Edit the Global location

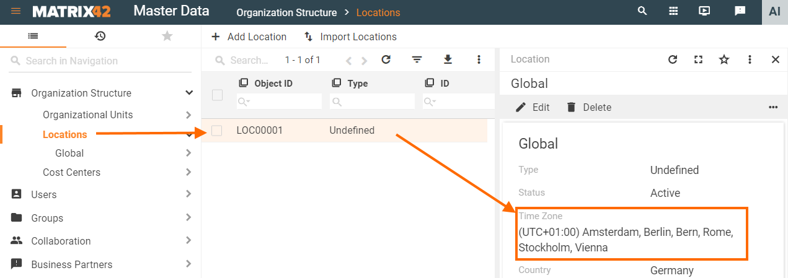(x=533, y=107)
